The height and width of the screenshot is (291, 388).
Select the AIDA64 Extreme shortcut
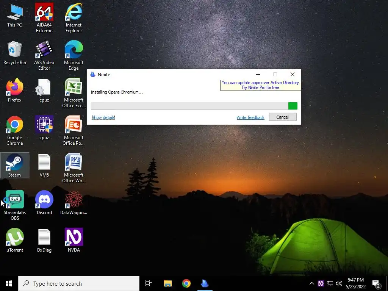[44, 18]
